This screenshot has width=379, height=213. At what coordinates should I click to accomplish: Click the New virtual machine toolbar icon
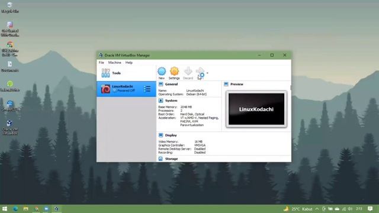(162, 72)
